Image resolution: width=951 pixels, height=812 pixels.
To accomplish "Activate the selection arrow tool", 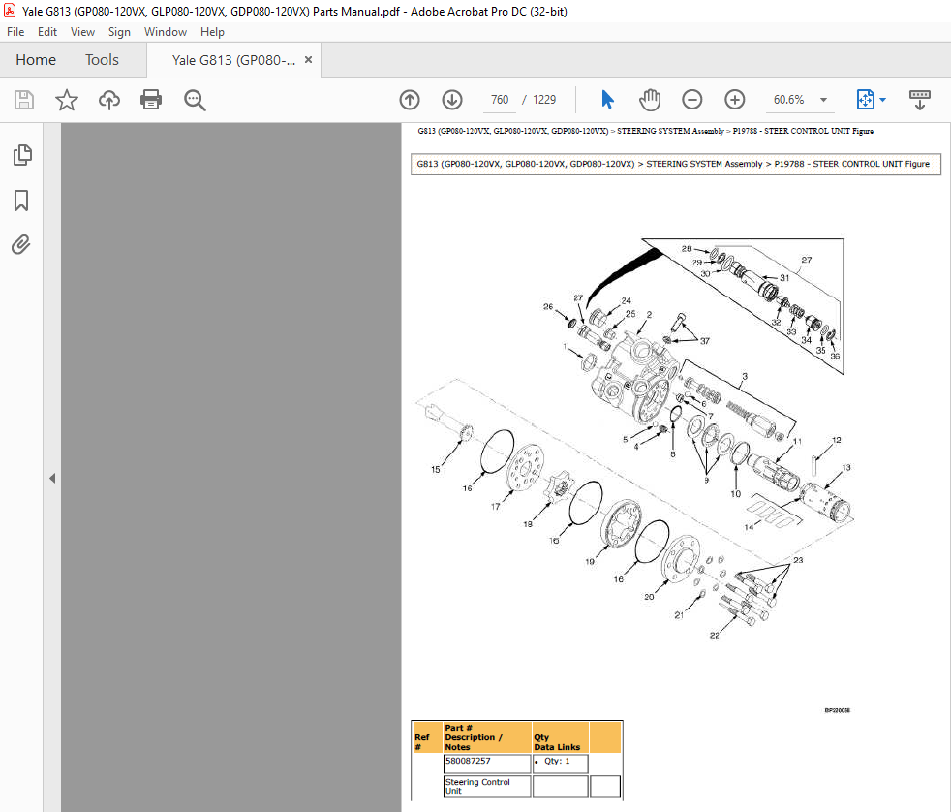I will (607, 100).
